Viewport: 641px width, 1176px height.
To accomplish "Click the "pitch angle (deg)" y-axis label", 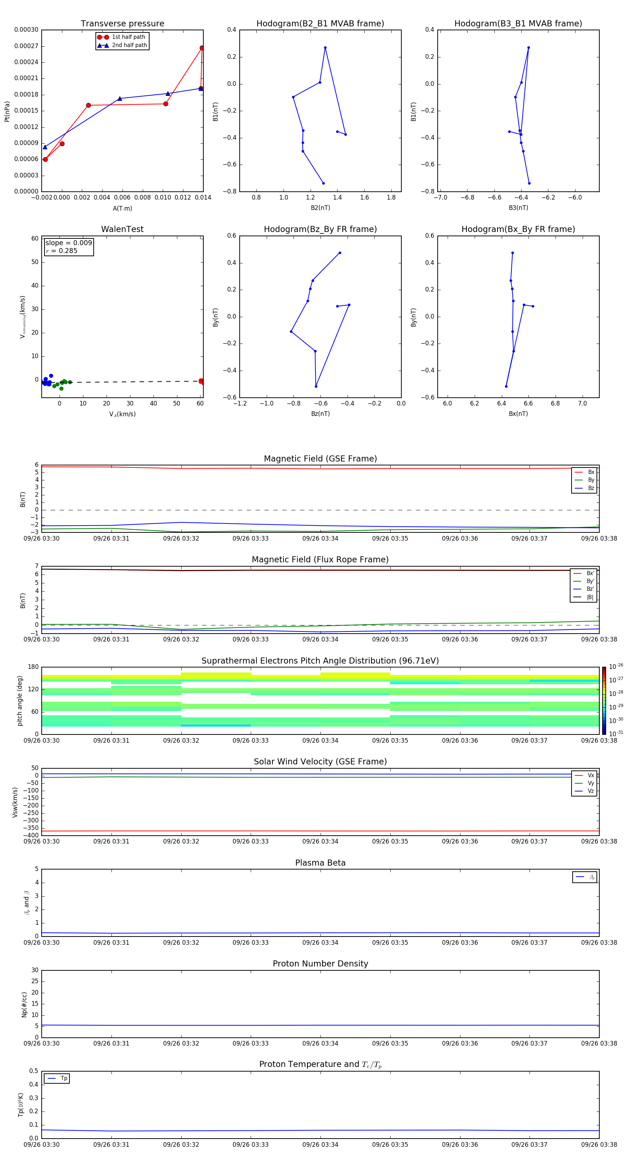I will point(20,701).
